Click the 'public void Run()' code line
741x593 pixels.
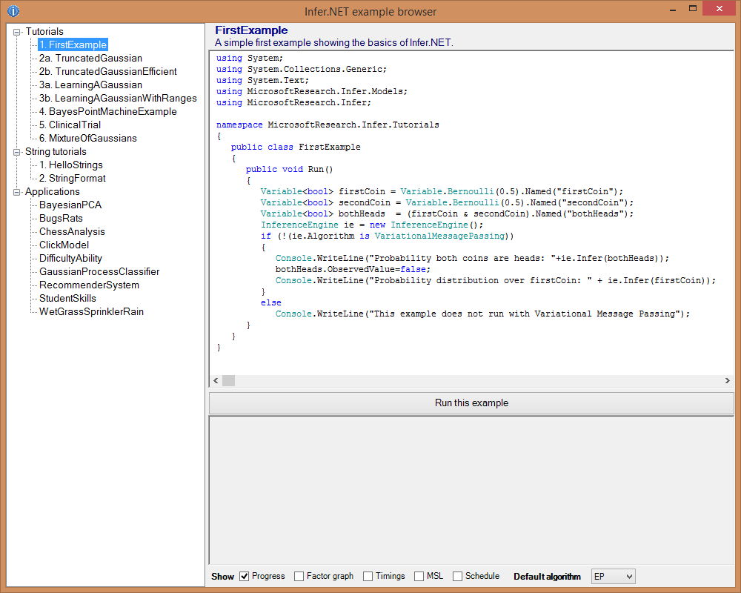pyautogui.click(x=289, y=169)
